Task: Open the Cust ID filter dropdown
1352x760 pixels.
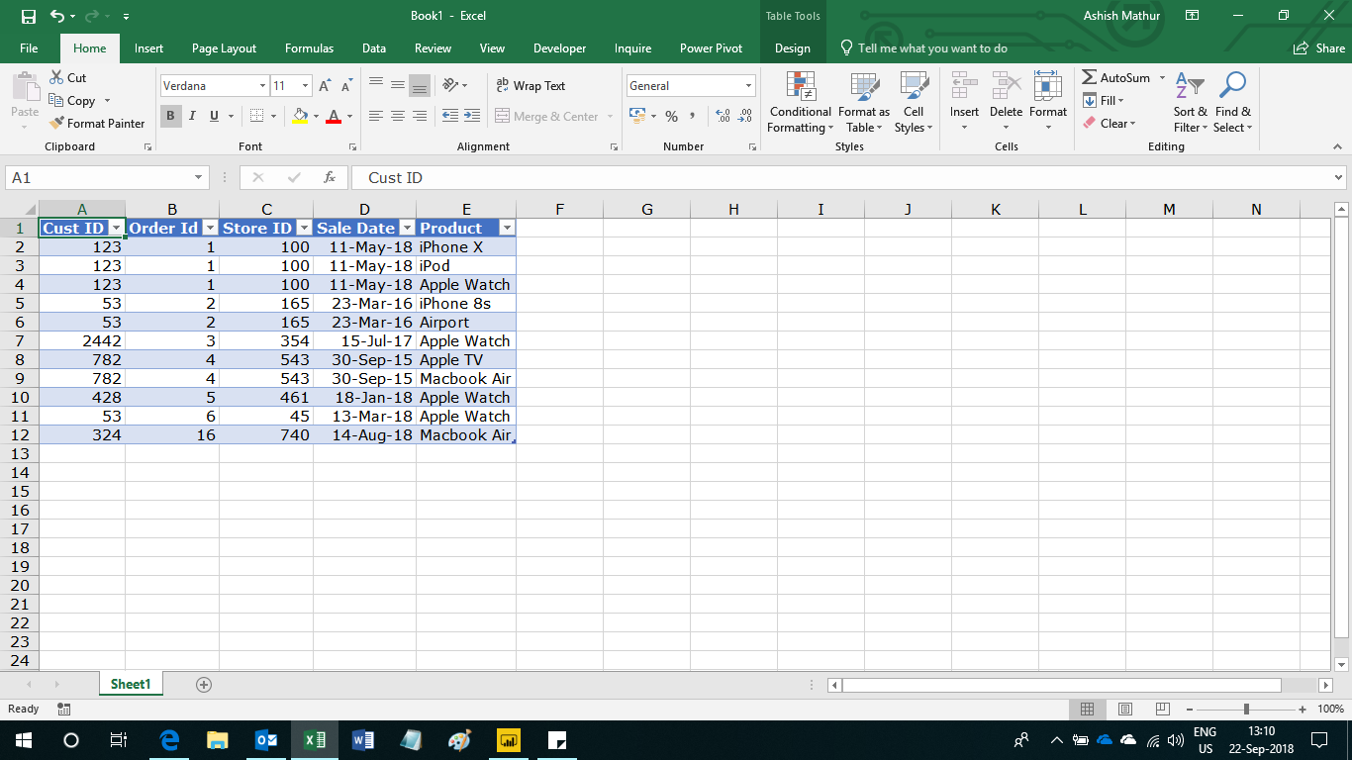Action: tap(116, 228)
